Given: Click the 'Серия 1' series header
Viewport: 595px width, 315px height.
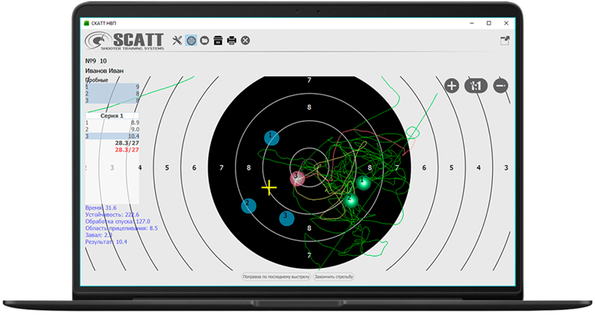Looking at the screenshot, I should [x=111, y=115].
